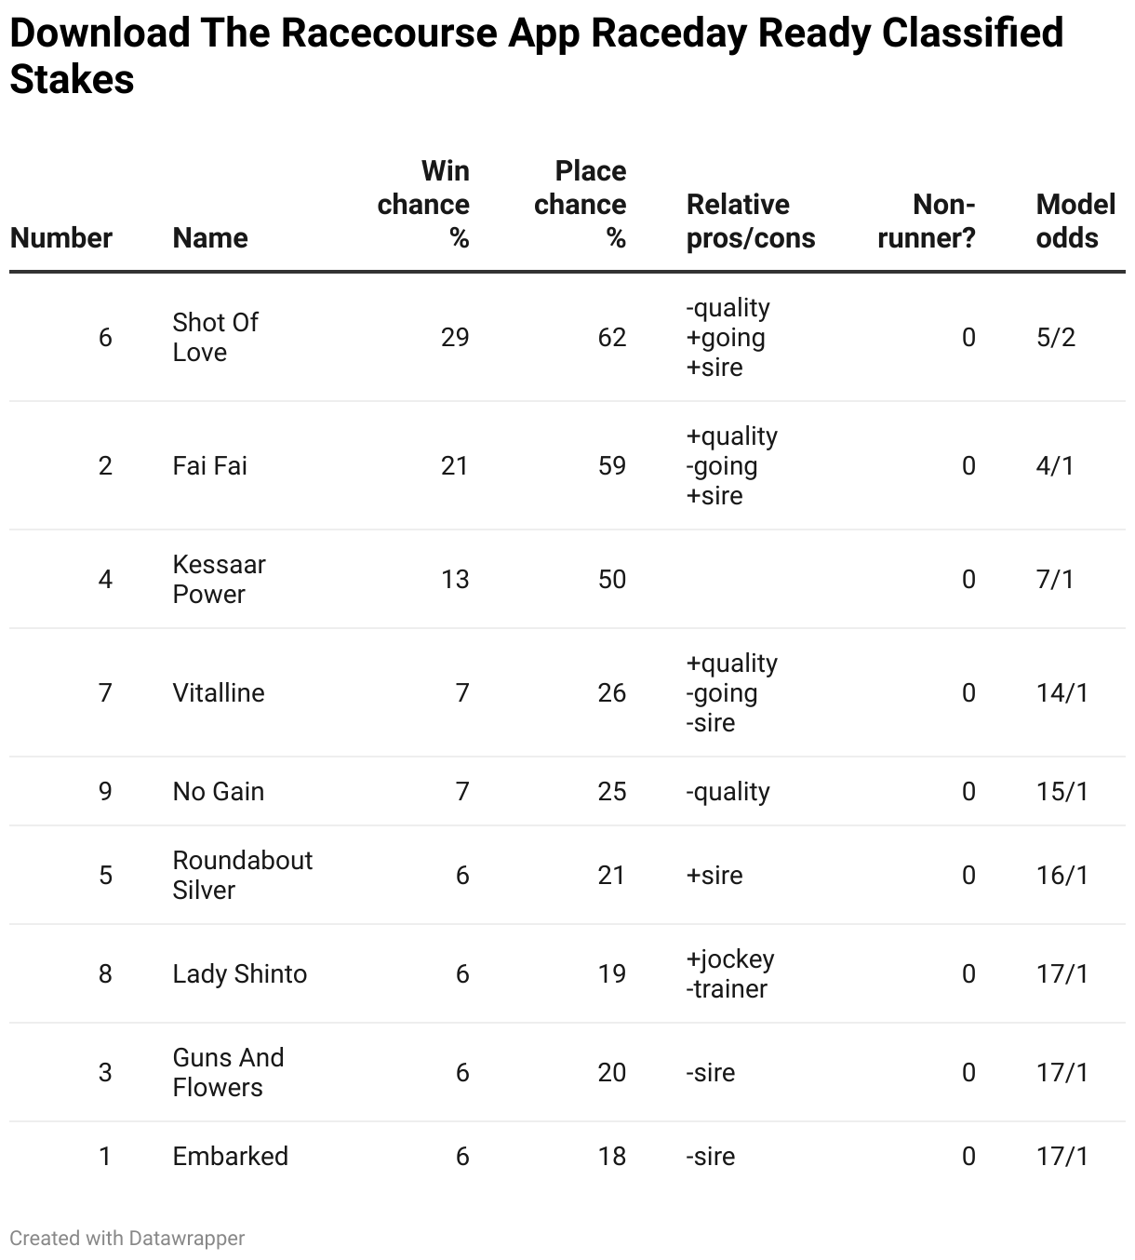Image resolution: width=1135 pixels, height=1260 pixels.
Task: Open the Created with Datawrapper link
Action: [x=127, y=1238]
